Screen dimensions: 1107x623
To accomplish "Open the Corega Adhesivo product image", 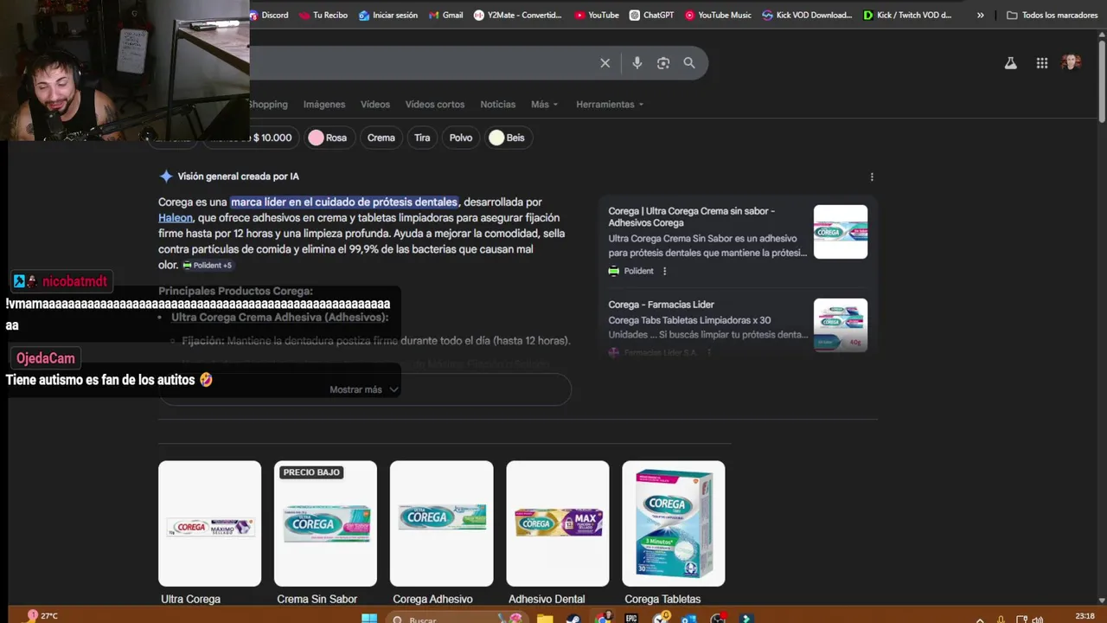I will (441, 523).
